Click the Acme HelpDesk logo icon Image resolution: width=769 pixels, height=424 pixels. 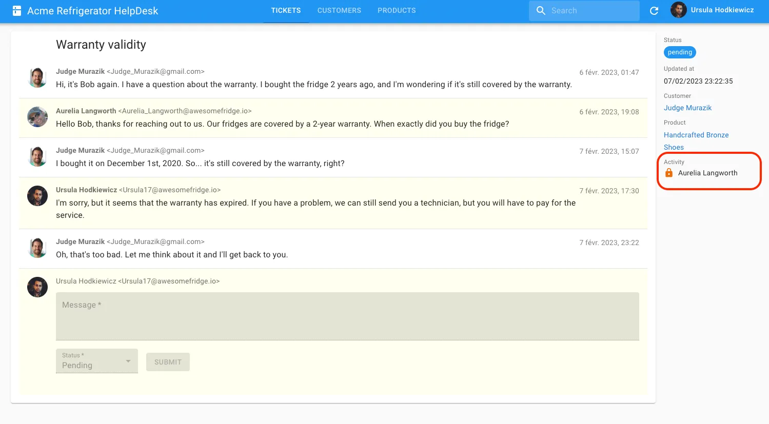click(x=17, y=11)
